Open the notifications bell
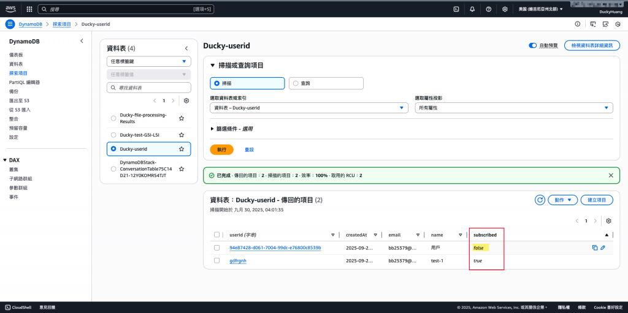This screenshot has height=313, width=628. tap(472, 9)
